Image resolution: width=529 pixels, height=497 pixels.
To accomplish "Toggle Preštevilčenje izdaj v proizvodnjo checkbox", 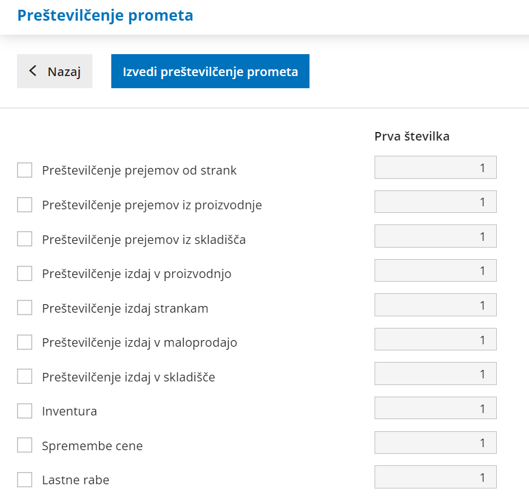I will pyautogui.click(x=25, y=274).
